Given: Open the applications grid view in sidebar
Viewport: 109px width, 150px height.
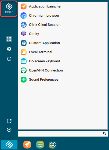Looking at the screenshot, I should click(9, 39).
